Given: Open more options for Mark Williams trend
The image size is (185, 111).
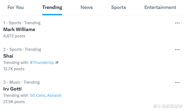Looking at the screenshot, I should tap(177, 23).
